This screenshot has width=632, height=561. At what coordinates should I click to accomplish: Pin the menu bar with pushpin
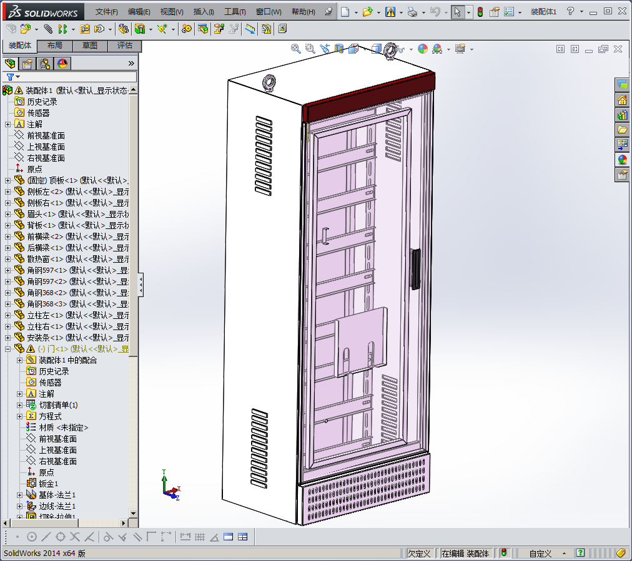(x=329, y=12)
